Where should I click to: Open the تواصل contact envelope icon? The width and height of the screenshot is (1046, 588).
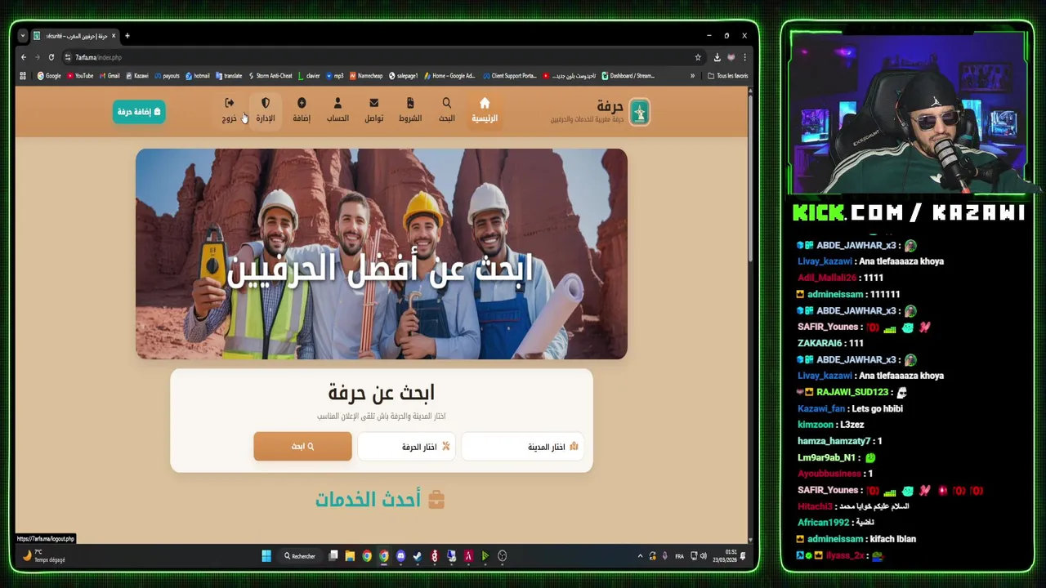[x=373, y=110]
